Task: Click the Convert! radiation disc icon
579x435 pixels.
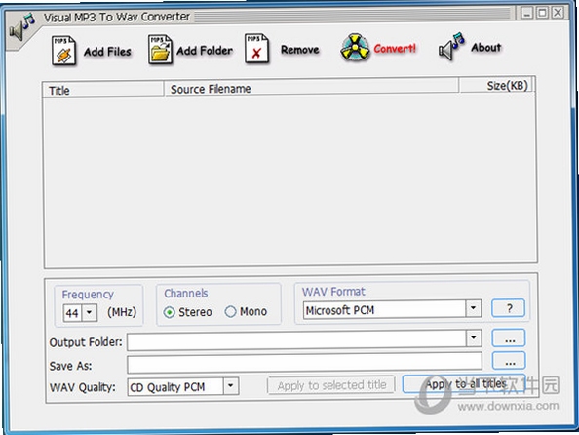Action: [355, 48]
